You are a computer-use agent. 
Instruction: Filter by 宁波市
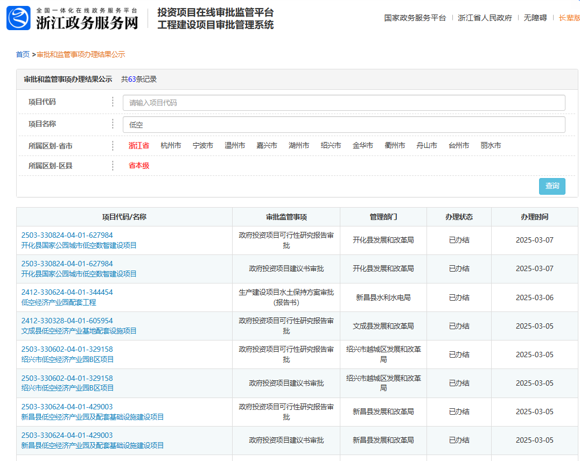click(x=203, y=146)
